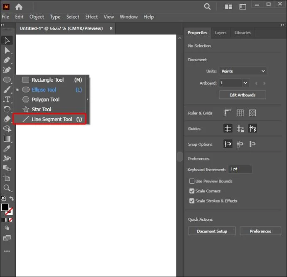Open the Object menu
287x277 pixels.
pyautogui.click(x=37, y=17)
